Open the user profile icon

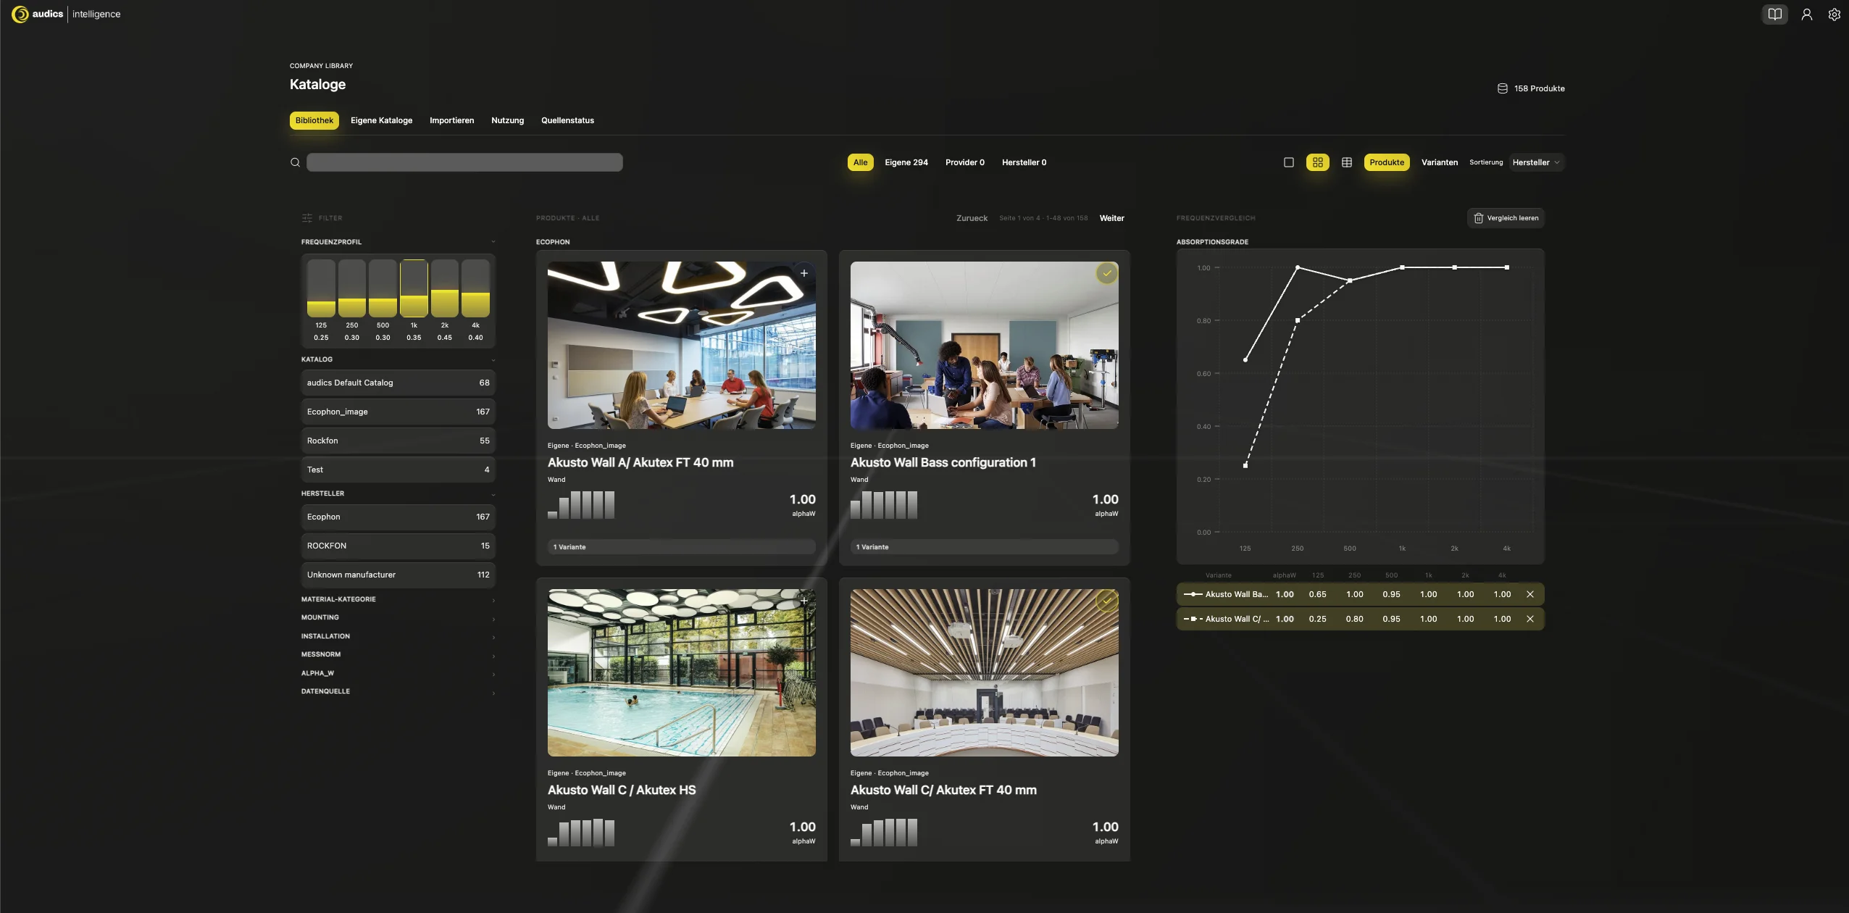click(1807, 14)
